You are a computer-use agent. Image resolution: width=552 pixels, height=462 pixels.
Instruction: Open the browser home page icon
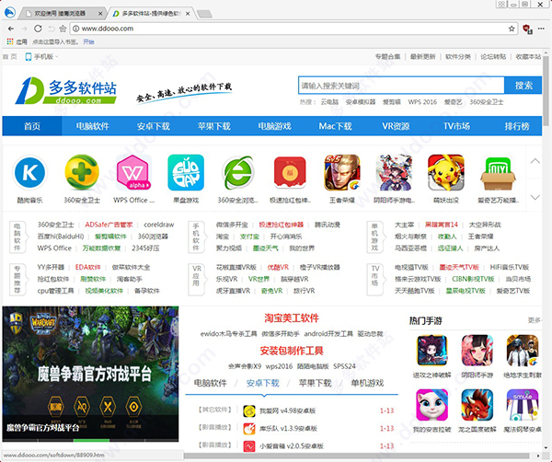point(63,29)
